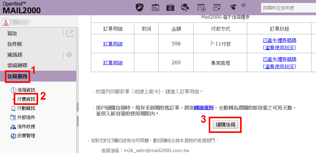Click the 取消 column header
Image resolution: width=316 pixels, height=153 pixels.
point(146,29)
